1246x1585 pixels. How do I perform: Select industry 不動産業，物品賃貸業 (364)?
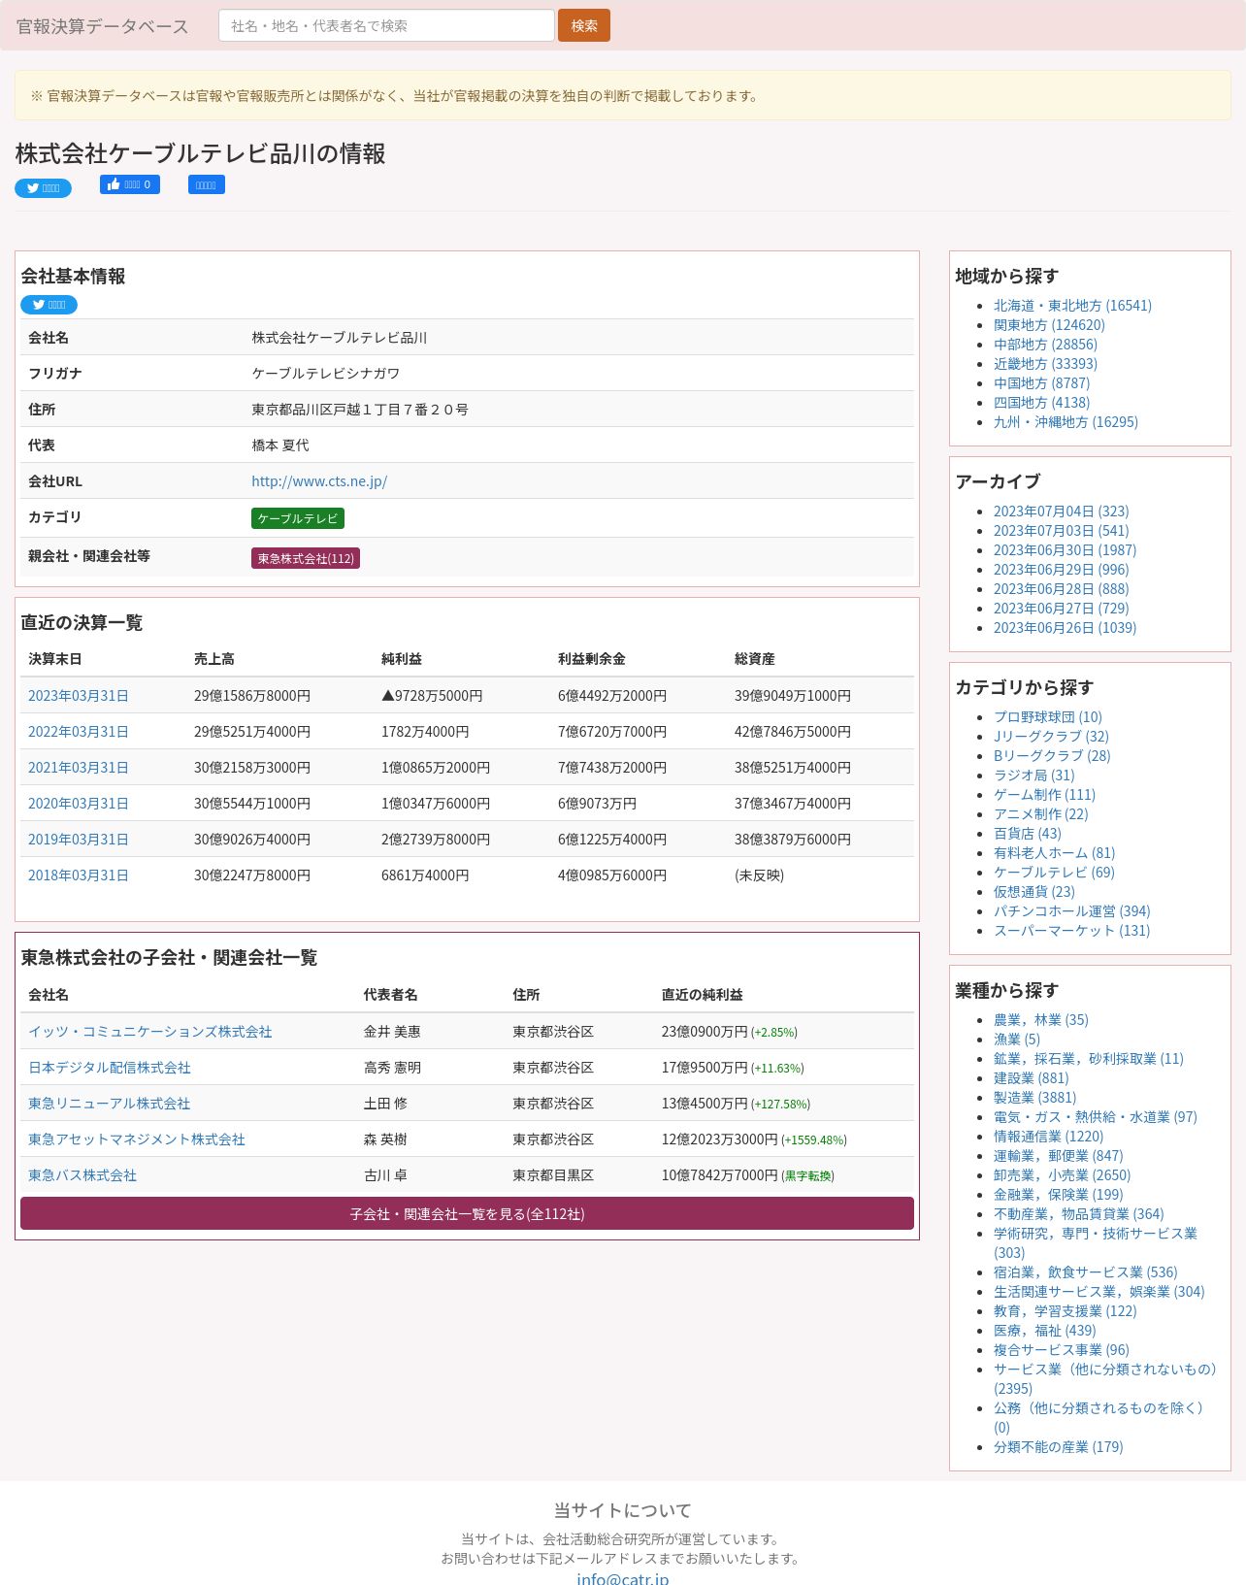point(1078,1214)
